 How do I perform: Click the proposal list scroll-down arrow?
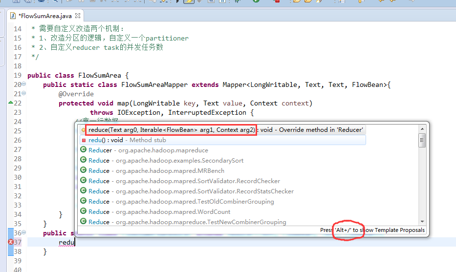[x=422, y=222]
